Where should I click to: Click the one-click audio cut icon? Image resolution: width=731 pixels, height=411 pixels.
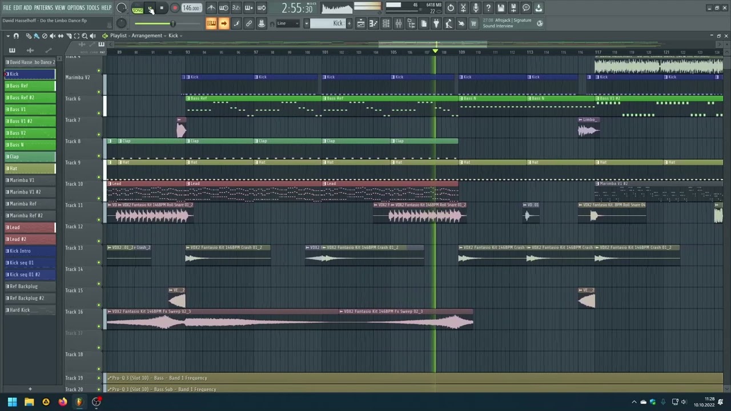pos(463,8)
